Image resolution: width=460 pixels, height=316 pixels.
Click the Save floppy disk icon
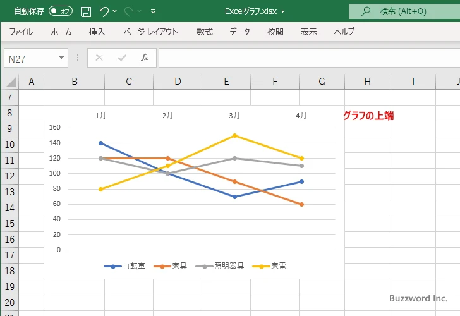[86, 11]
